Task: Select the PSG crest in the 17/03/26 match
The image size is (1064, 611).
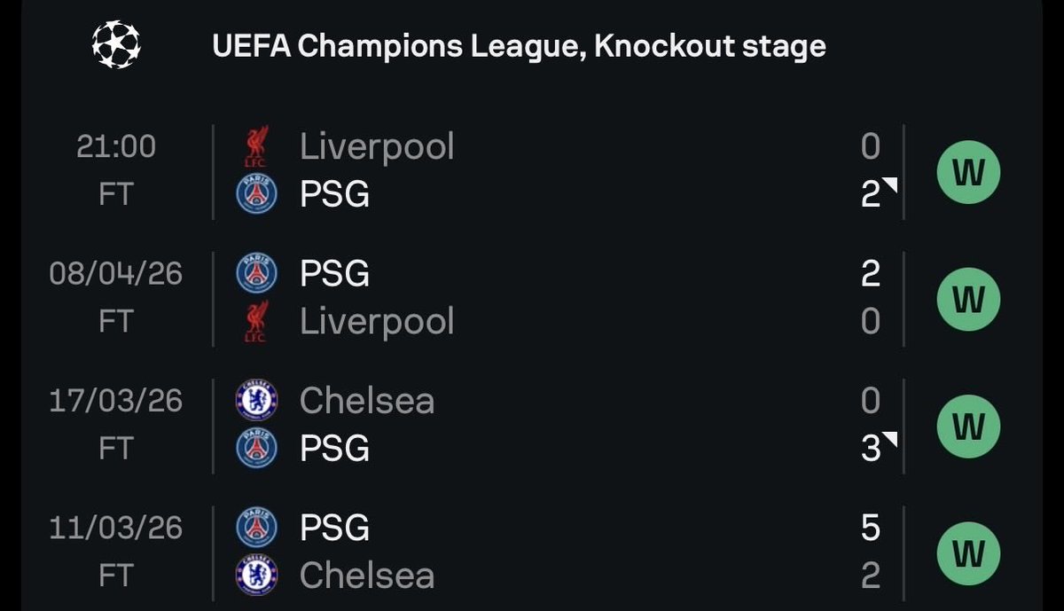Action: 256,449
